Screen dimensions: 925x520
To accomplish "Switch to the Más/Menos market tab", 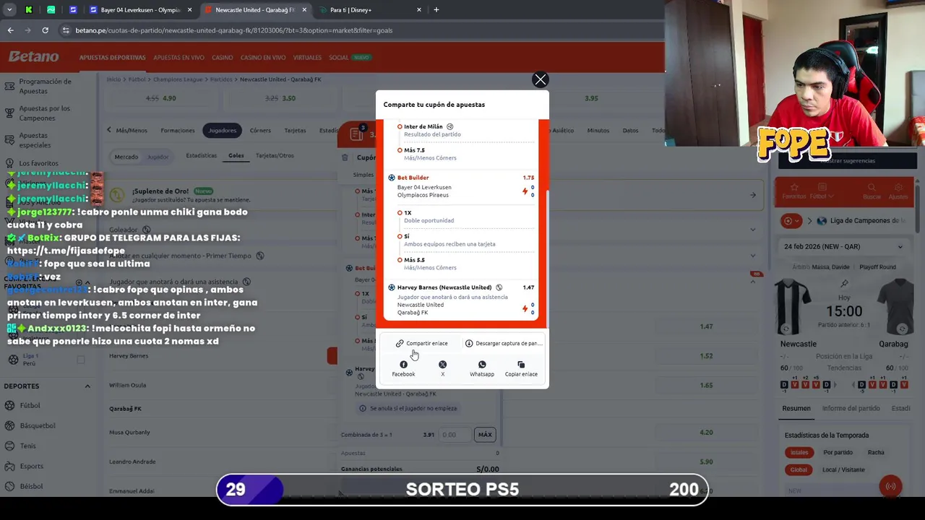I will [x=132, y=131].
